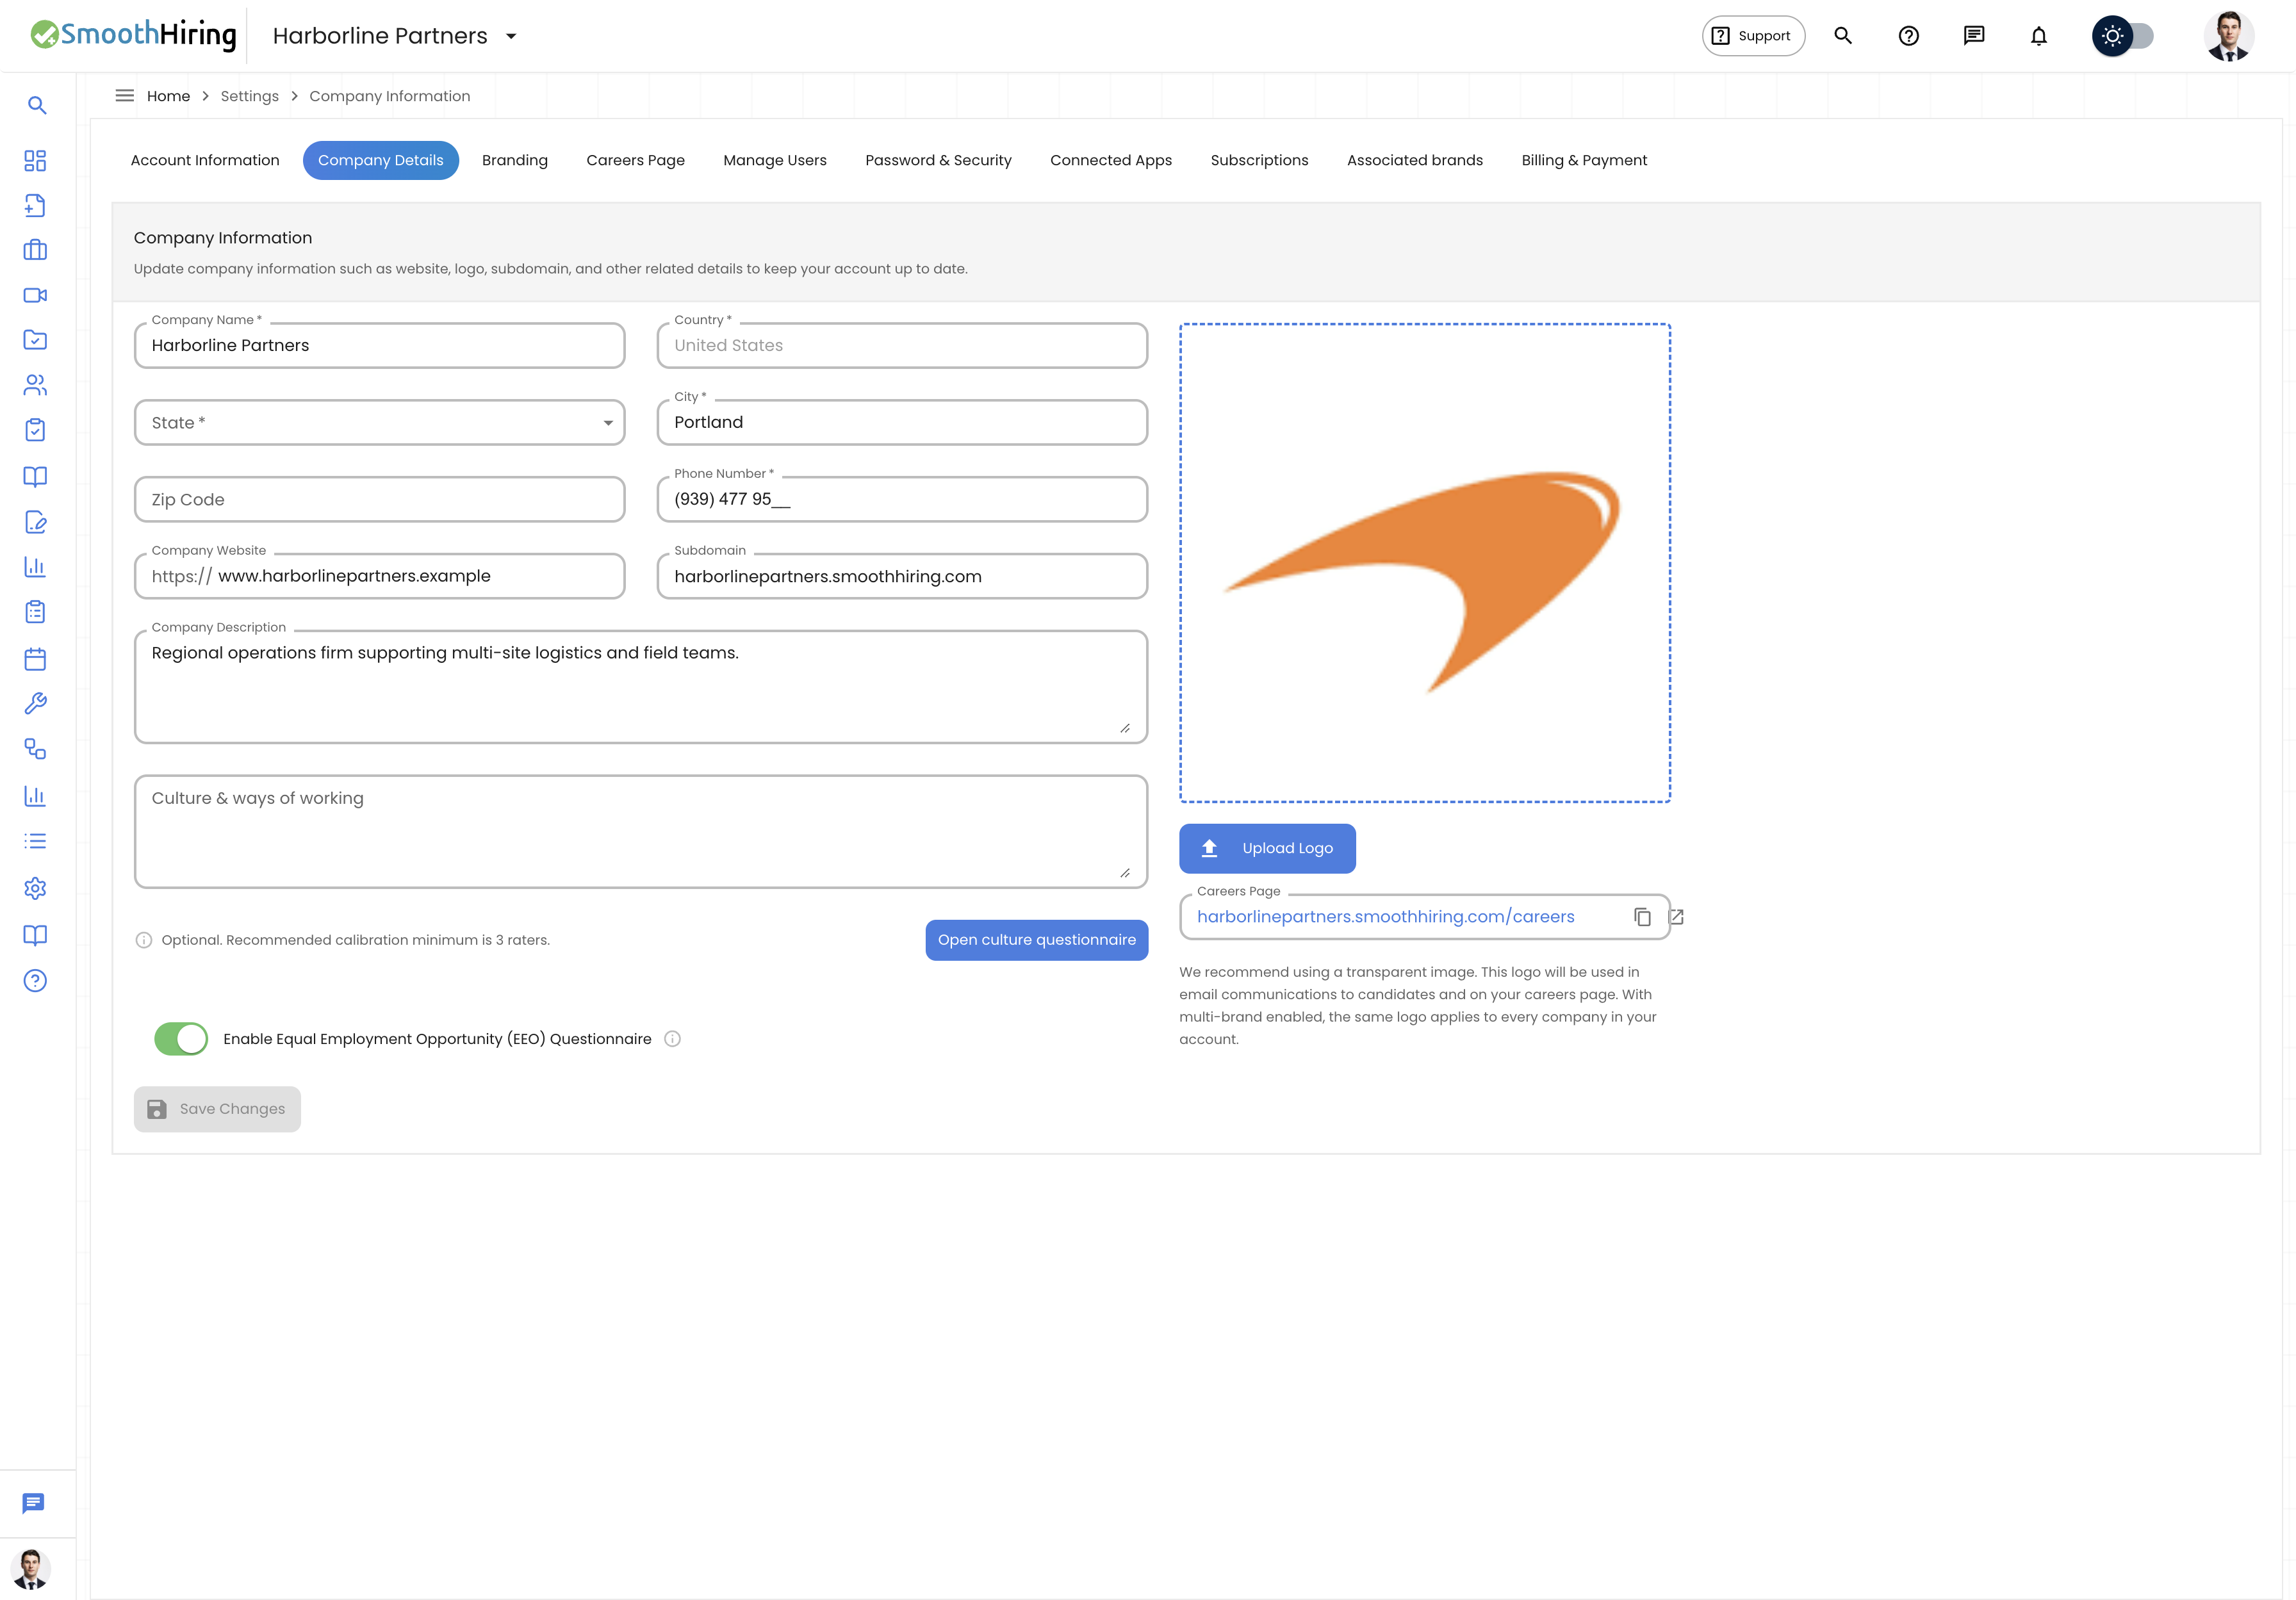This screenshot has height=1600, width=2296.
Task: Disable the EEO Questionnaire toggle
Action: 181,1039
